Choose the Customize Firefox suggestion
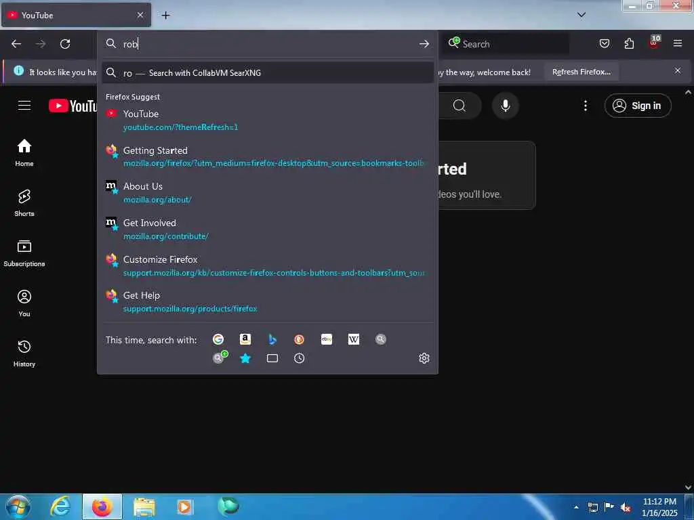 [x=267, y=265]
